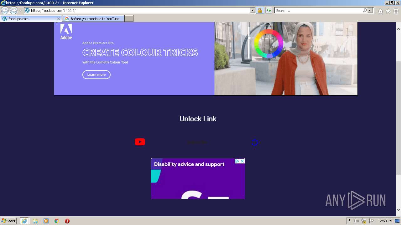Click inside the Search box
The image size is (401, 225).
(318, 11)
